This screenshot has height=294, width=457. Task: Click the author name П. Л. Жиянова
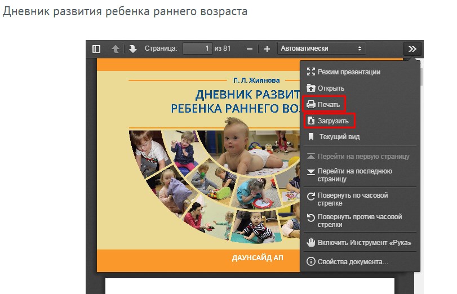256,81
